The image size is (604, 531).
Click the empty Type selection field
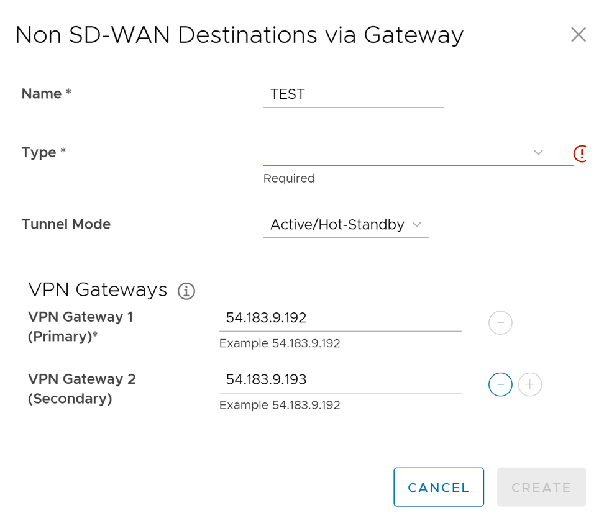pos(398,153)
